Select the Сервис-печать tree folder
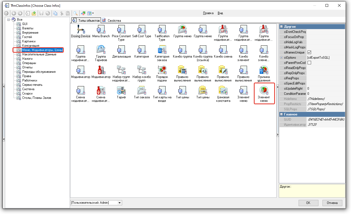351x214 pixels. (32, 85)
